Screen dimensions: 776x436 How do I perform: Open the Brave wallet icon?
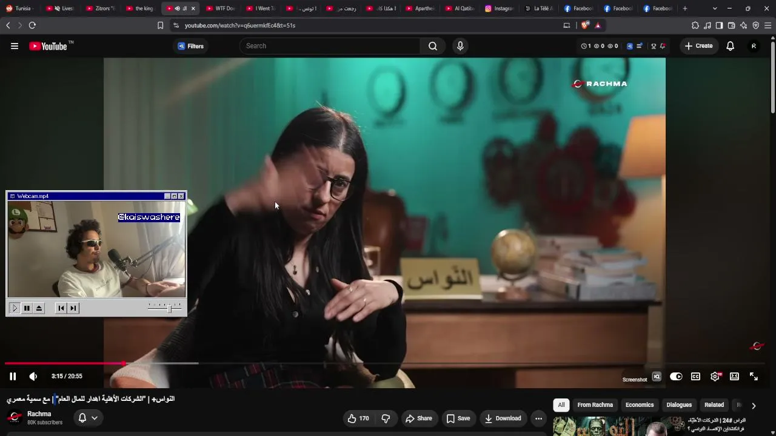pyautogui.click(x=731, y=25)
